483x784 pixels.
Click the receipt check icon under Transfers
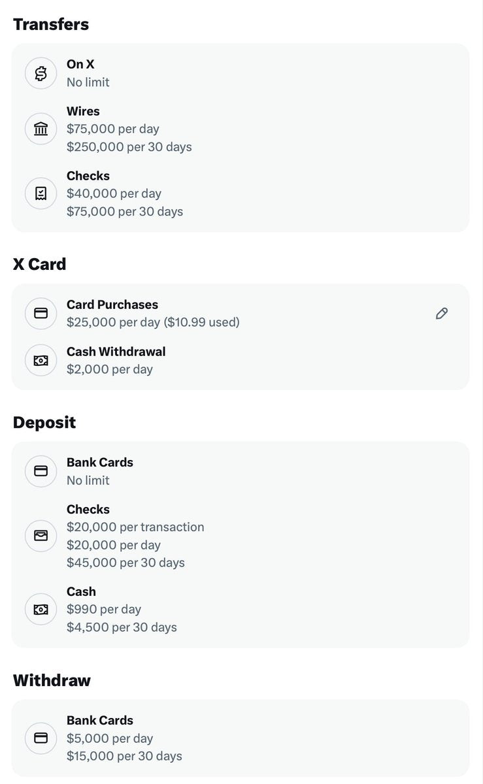coord(41,193)
